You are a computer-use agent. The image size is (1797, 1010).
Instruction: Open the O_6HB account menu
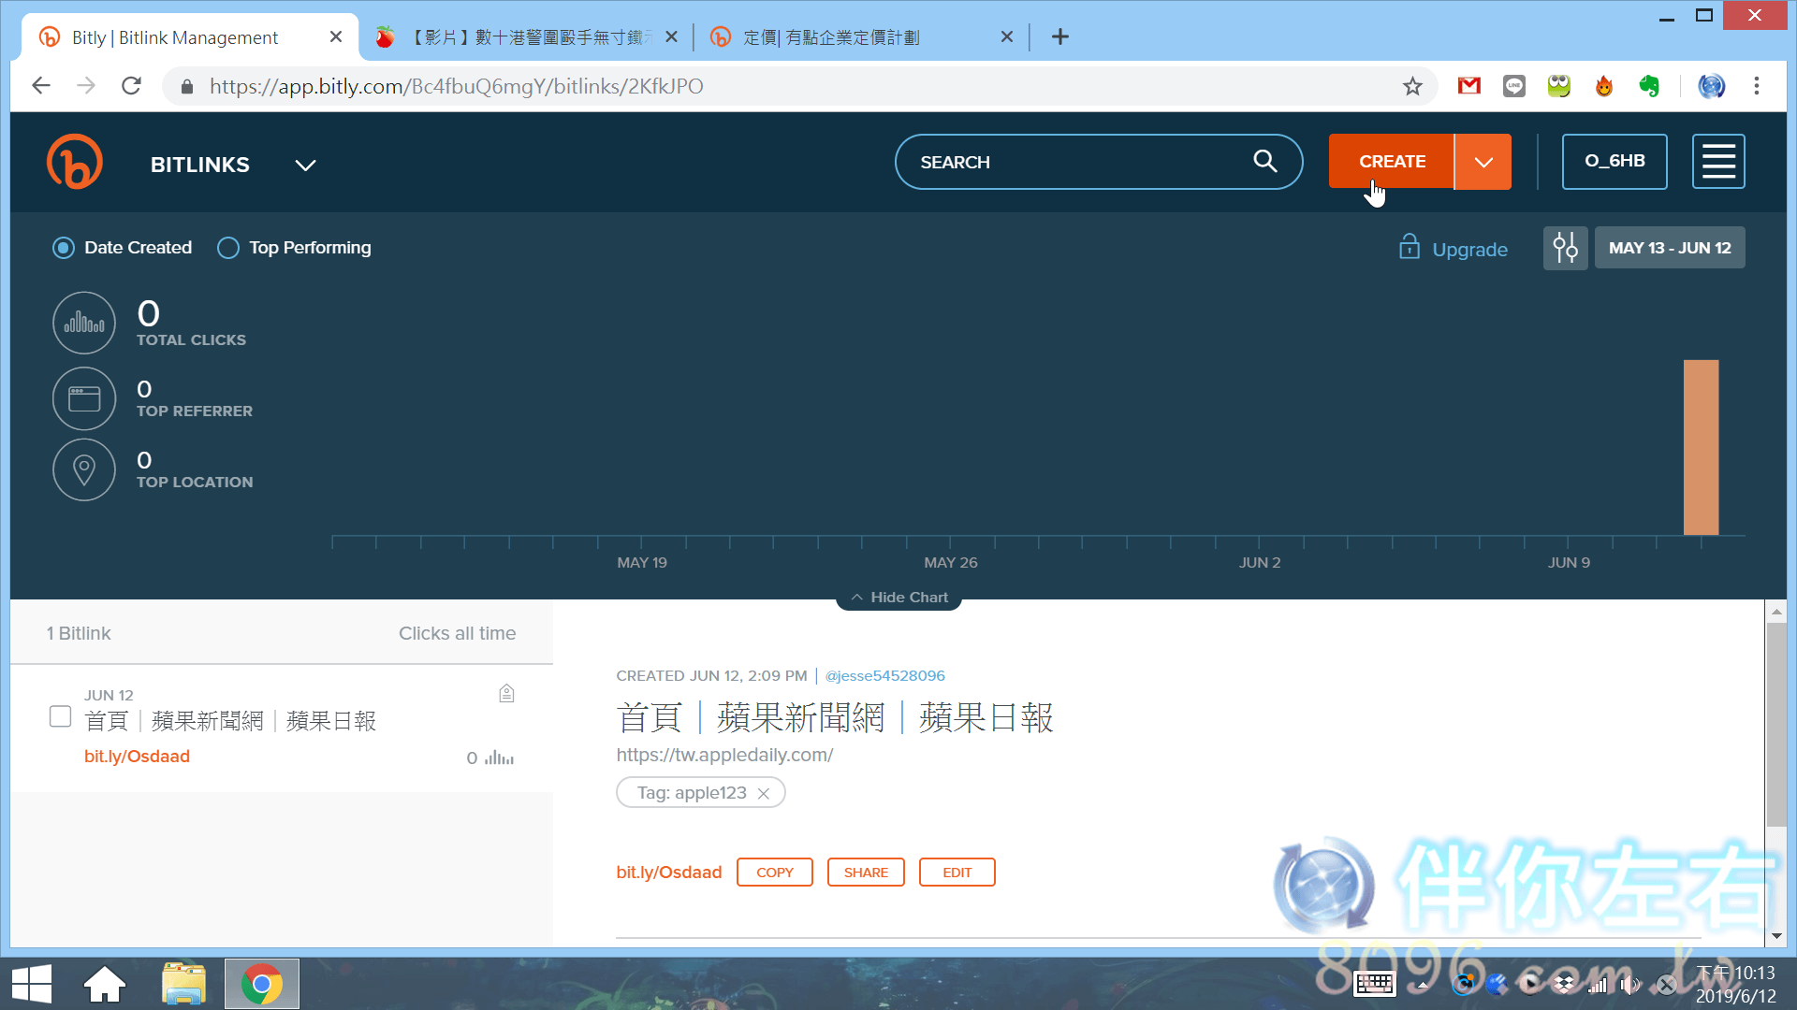1614,162
